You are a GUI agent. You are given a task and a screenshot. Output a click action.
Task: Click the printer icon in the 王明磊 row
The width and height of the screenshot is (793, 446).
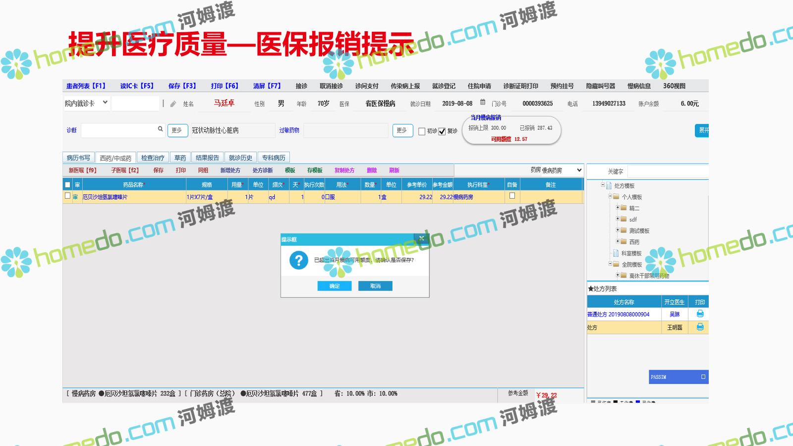pos(700,327)
